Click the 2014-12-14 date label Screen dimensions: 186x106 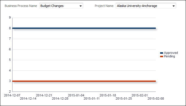[x=28, y=98]
